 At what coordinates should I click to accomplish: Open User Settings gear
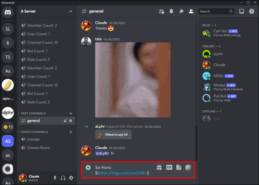(71, 178)
